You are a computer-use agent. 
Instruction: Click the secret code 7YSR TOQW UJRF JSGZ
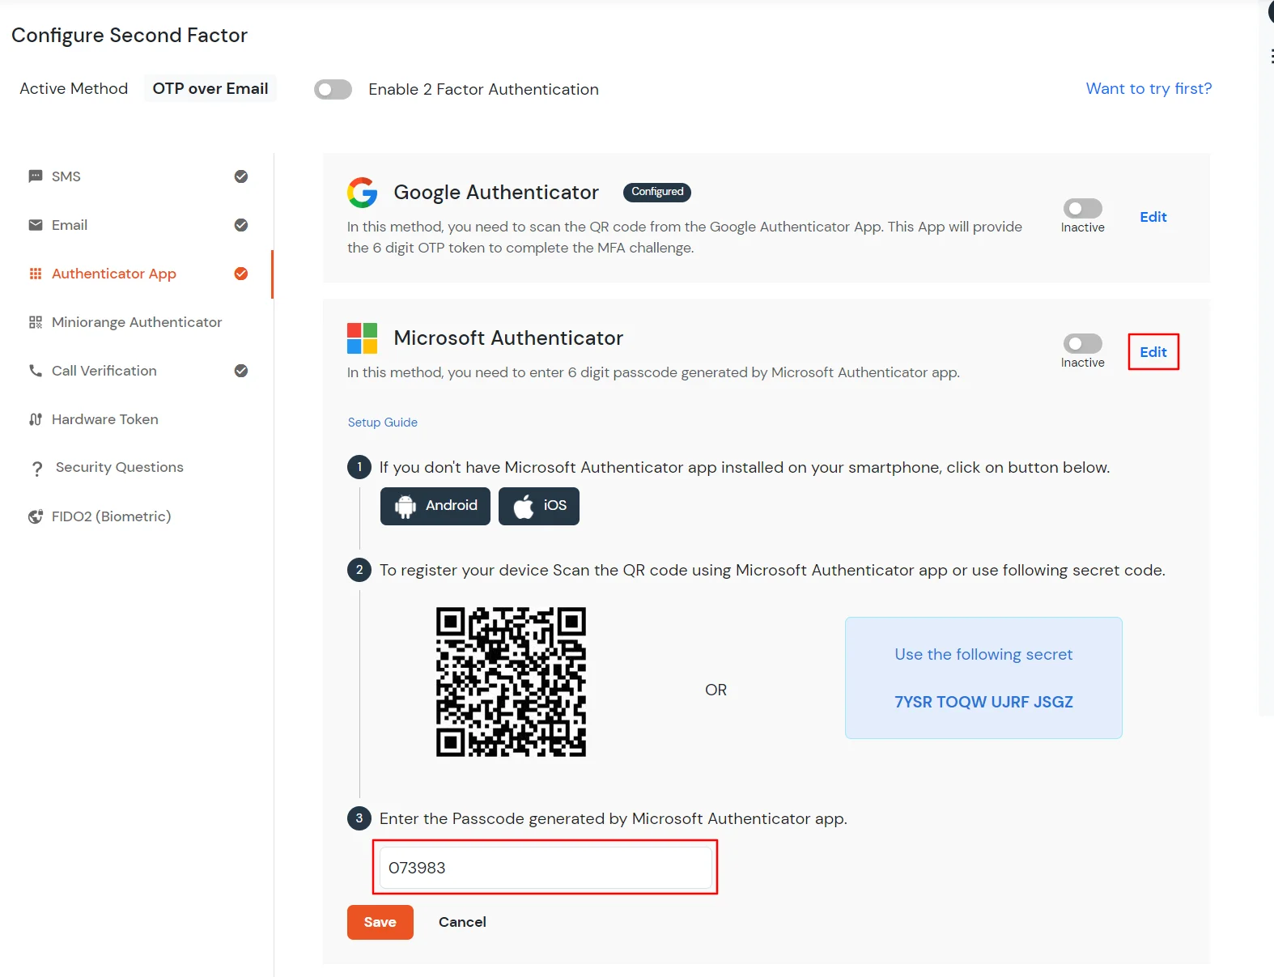click(x=983, y=702)
